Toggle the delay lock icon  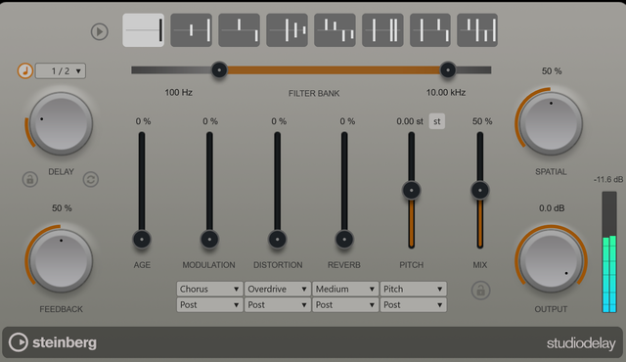30,180
